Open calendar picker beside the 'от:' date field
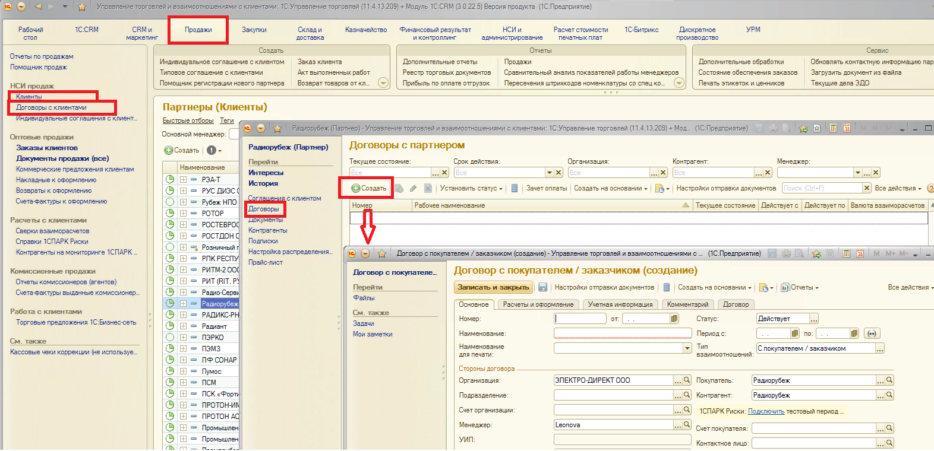Image resolution: width=934 pixels, height=451 pixels. coord(674,319)
